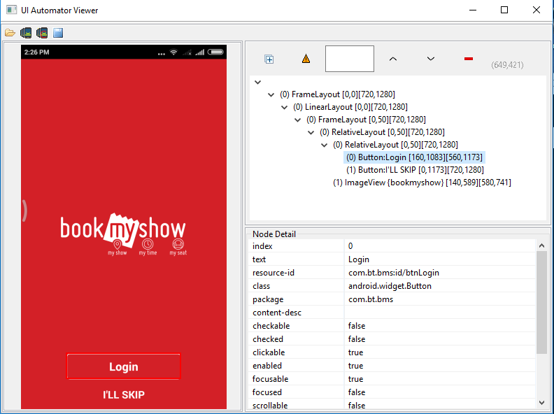Click the up arrow for previous search result

[393, 59]
